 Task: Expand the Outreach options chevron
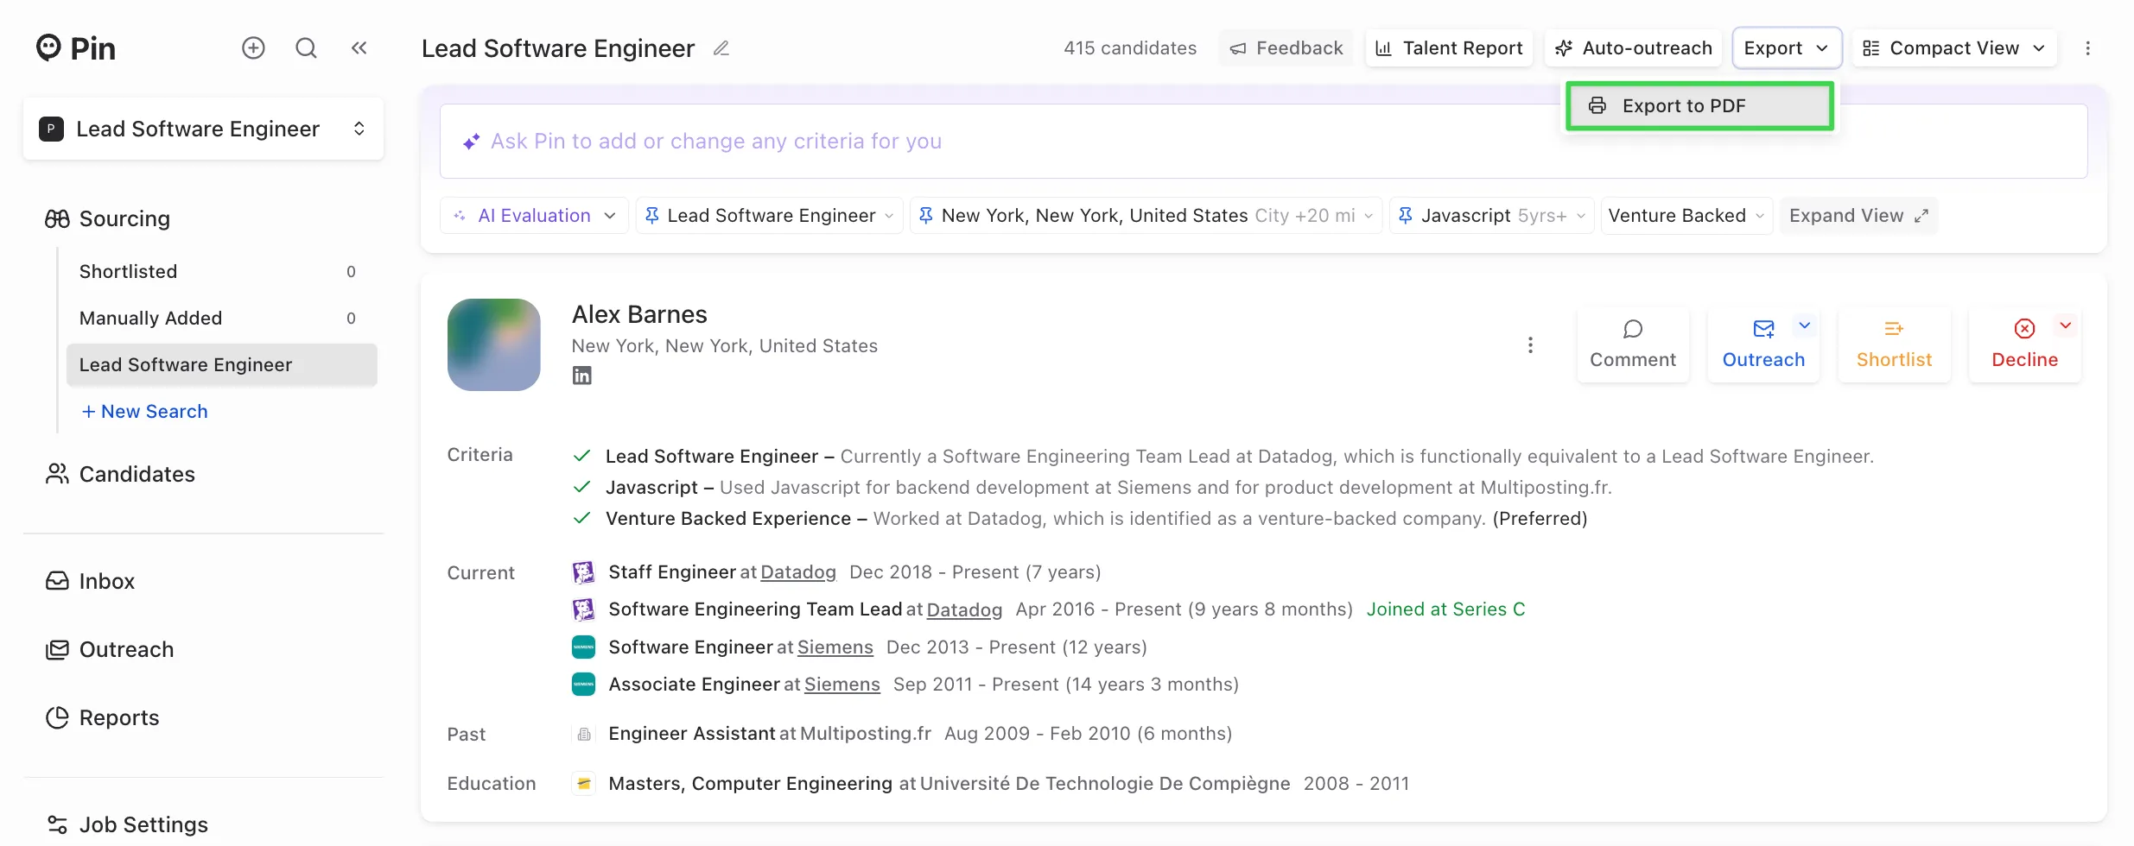[1804, 325]
